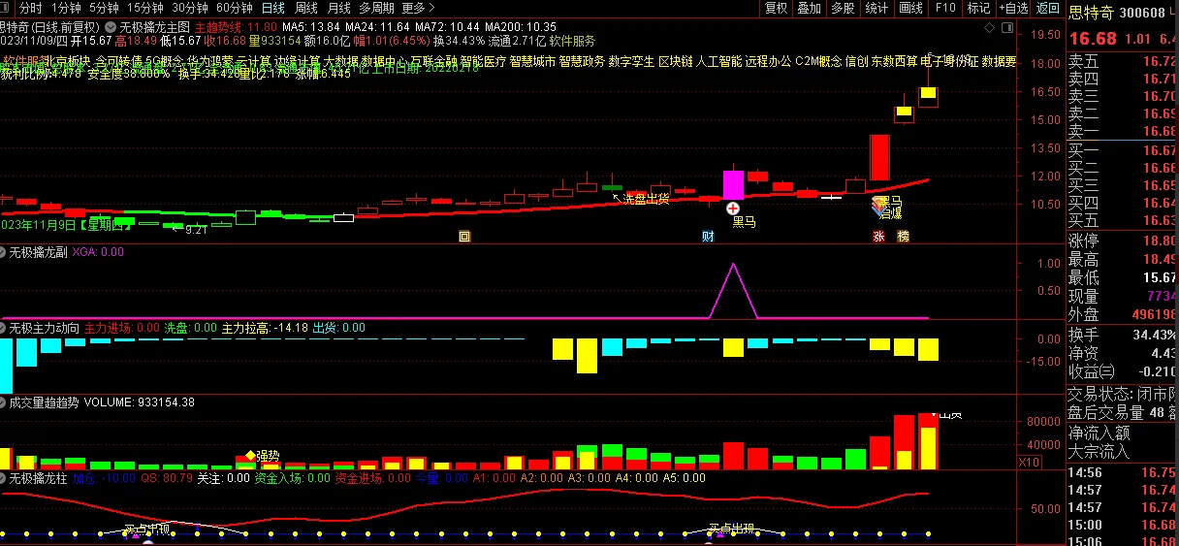Click the red 涨 limit-up marker icon
The width and height of the screenshot is (1179, 546).
[878, 236]
